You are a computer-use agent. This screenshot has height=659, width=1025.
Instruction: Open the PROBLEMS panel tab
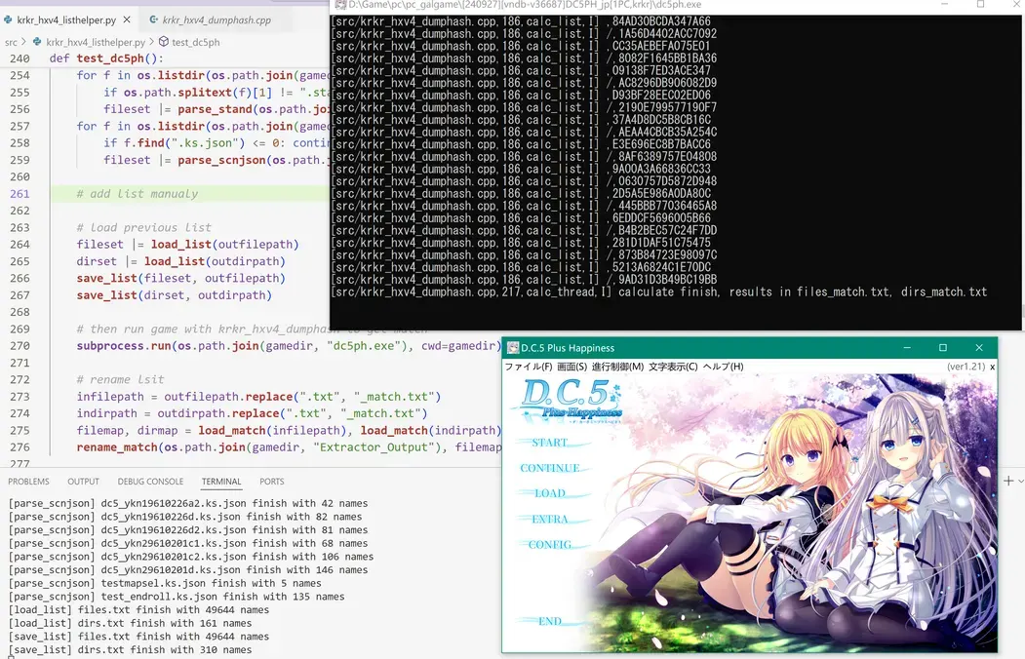(28, 482)
